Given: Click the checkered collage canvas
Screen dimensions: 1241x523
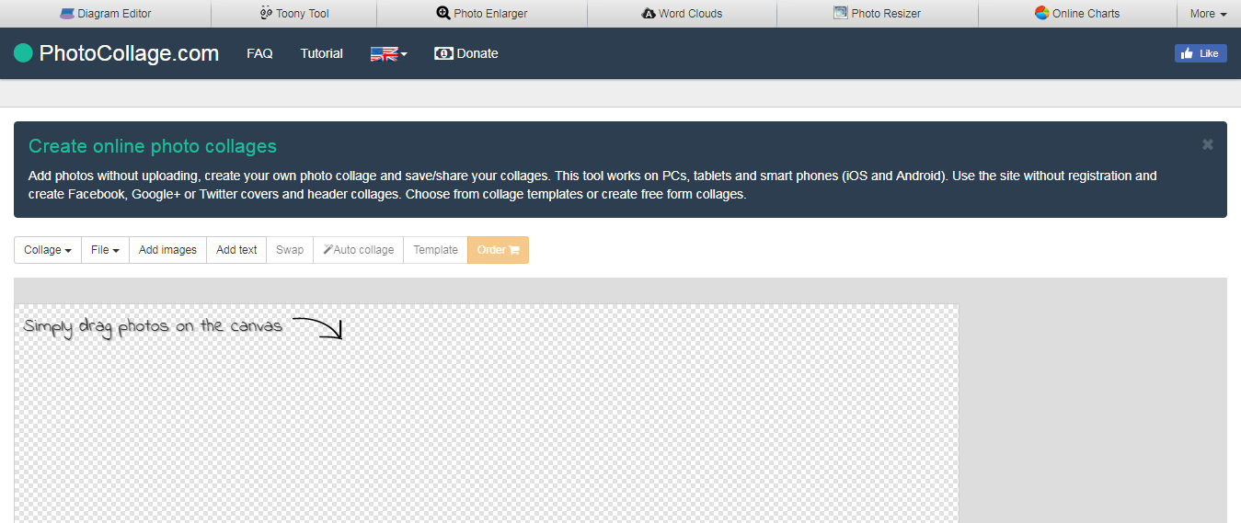Looking at the screenshot, I should 486,414.
